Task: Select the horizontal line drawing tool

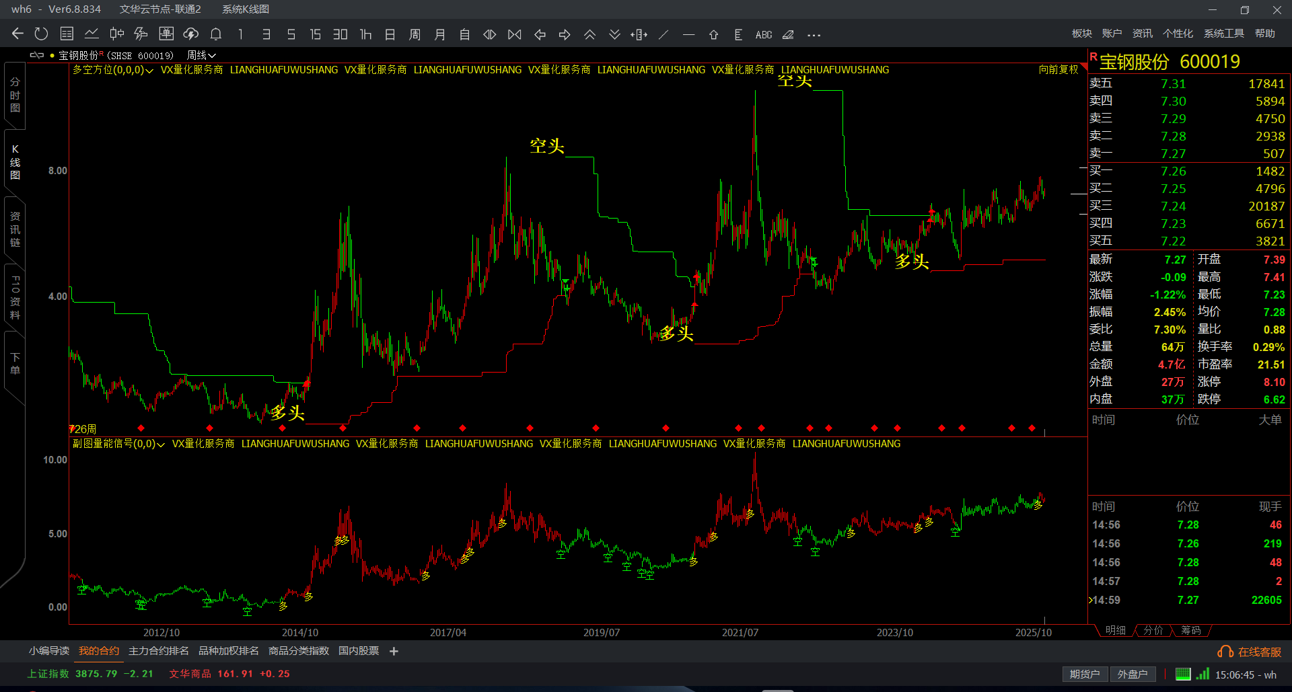Action: pyautogui.click(x=688, y=35)
